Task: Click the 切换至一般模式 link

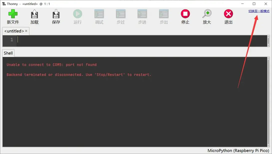Action: (259, 11)
